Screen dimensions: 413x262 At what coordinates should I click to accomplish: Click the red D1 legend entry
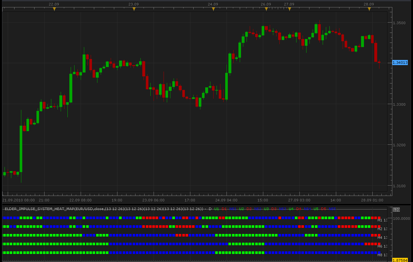pos(224,209)
